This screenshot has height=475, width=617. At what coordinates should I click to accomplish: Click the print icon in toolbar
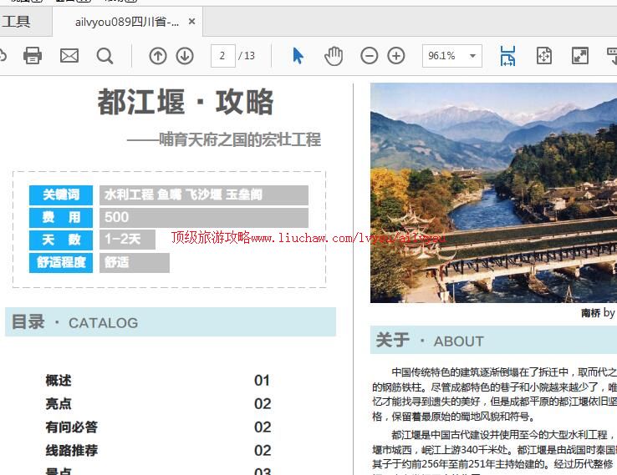[33, 56]
